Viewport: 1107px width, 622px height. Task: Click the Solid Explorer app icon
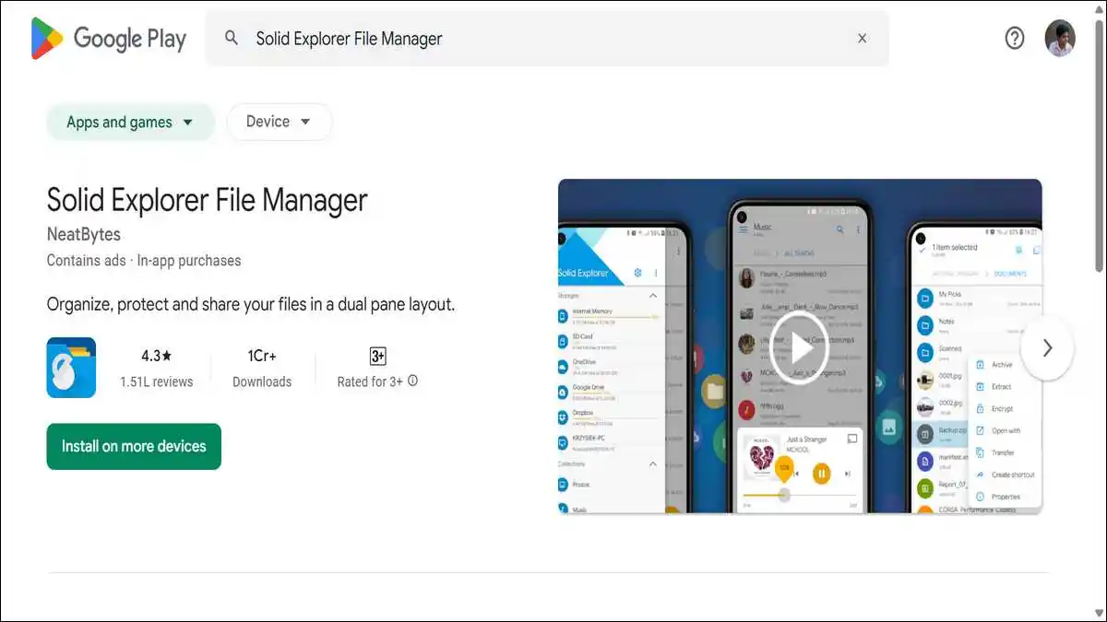pyautogui.click(x=71, y=367)
